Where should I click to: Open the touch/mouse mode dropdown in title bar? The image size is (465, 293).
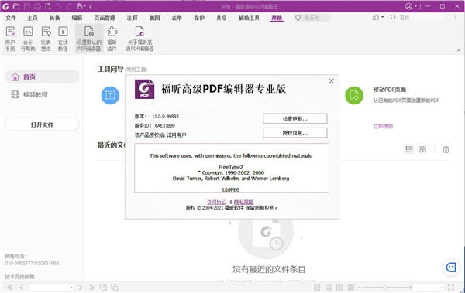click(81, 6)
